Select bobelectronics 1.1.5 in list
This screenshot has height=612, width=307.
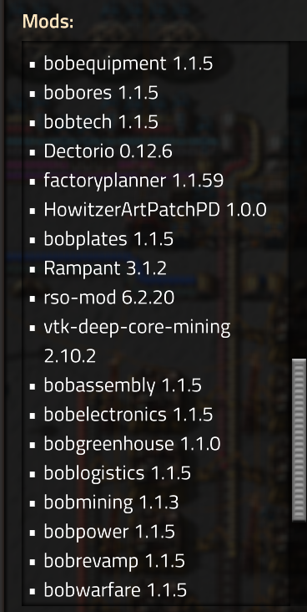(128, 415)
